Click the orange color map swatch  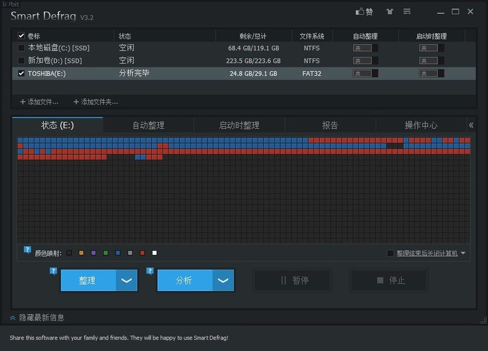(x=81, y=253)
